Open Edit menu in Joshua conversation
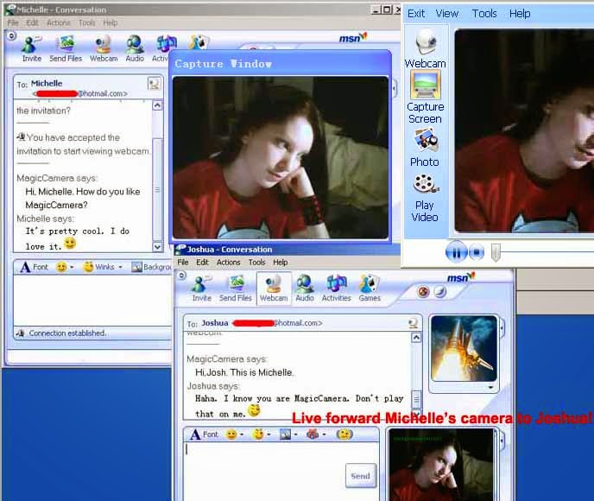 [x=202, y=263]
